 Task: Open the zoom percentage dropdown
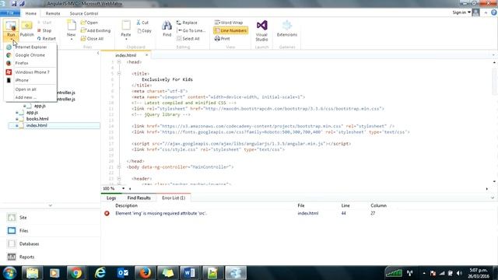pos(123,188)
